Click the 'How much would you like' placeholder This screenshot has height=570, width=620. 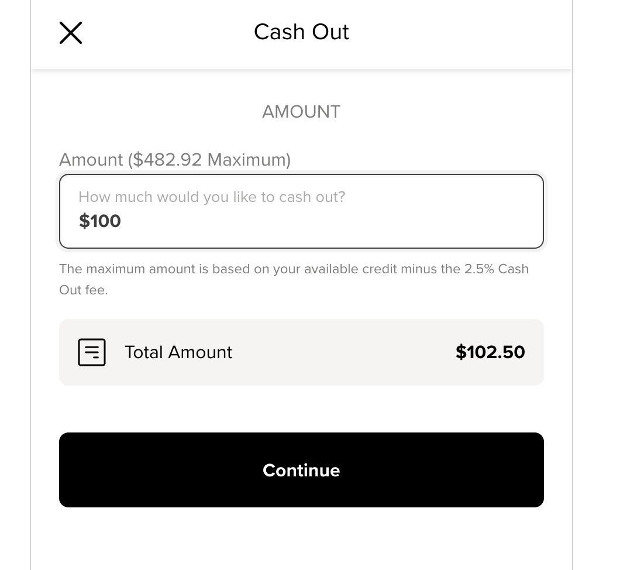(x=212, y=197)
